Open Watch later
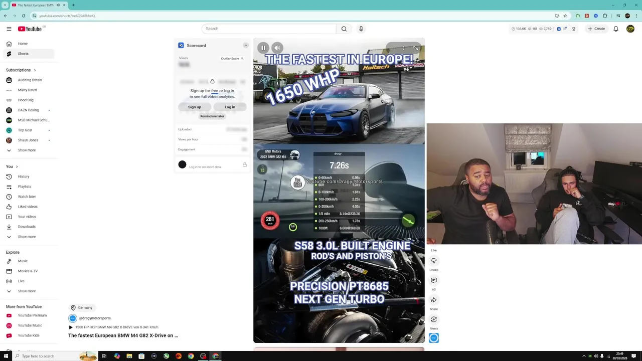Viewport: 642px width, 361px height. [28, 197]
